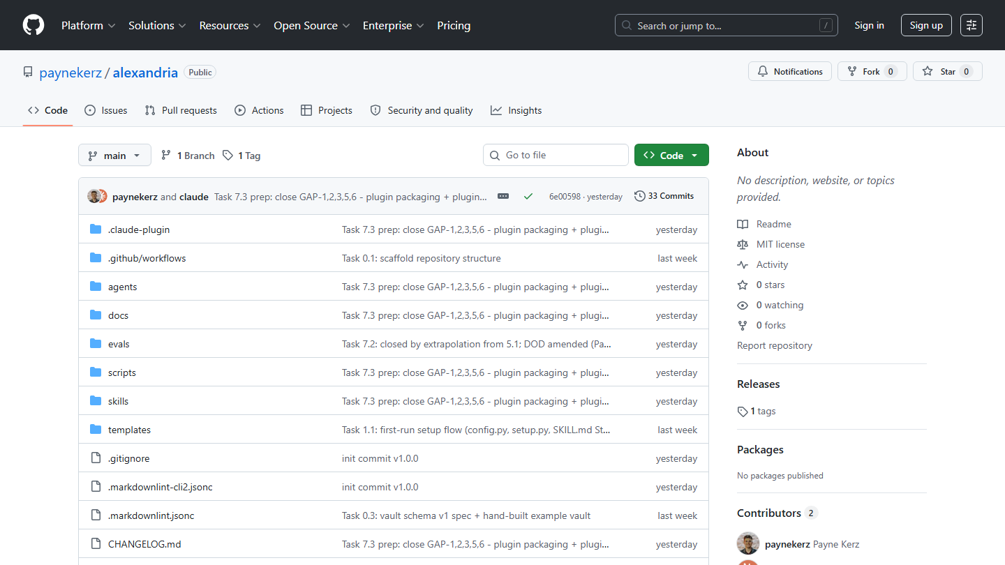Viewport: 1005px width, 565px height.
Task: Click the .gitignore file icon
Action: click(96, 458)
